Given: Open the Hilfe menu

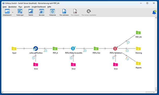Looking at the screenshot, I should [x=49, y=7].
